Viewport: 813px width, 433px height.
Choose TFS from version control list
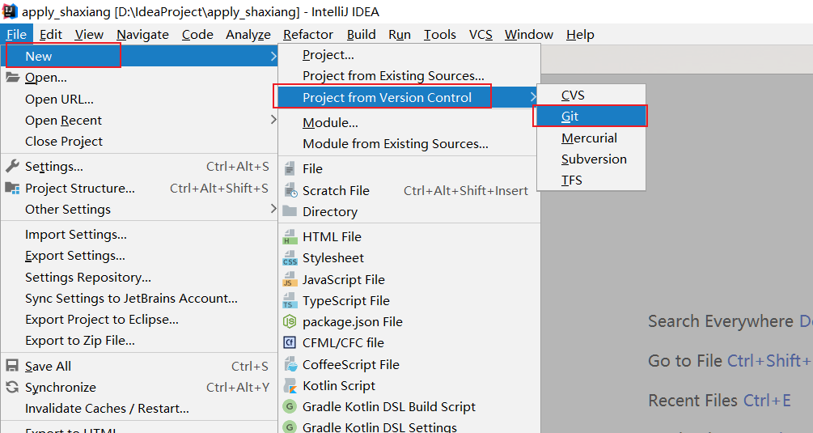pyautogui.click(x=591, y=180)
